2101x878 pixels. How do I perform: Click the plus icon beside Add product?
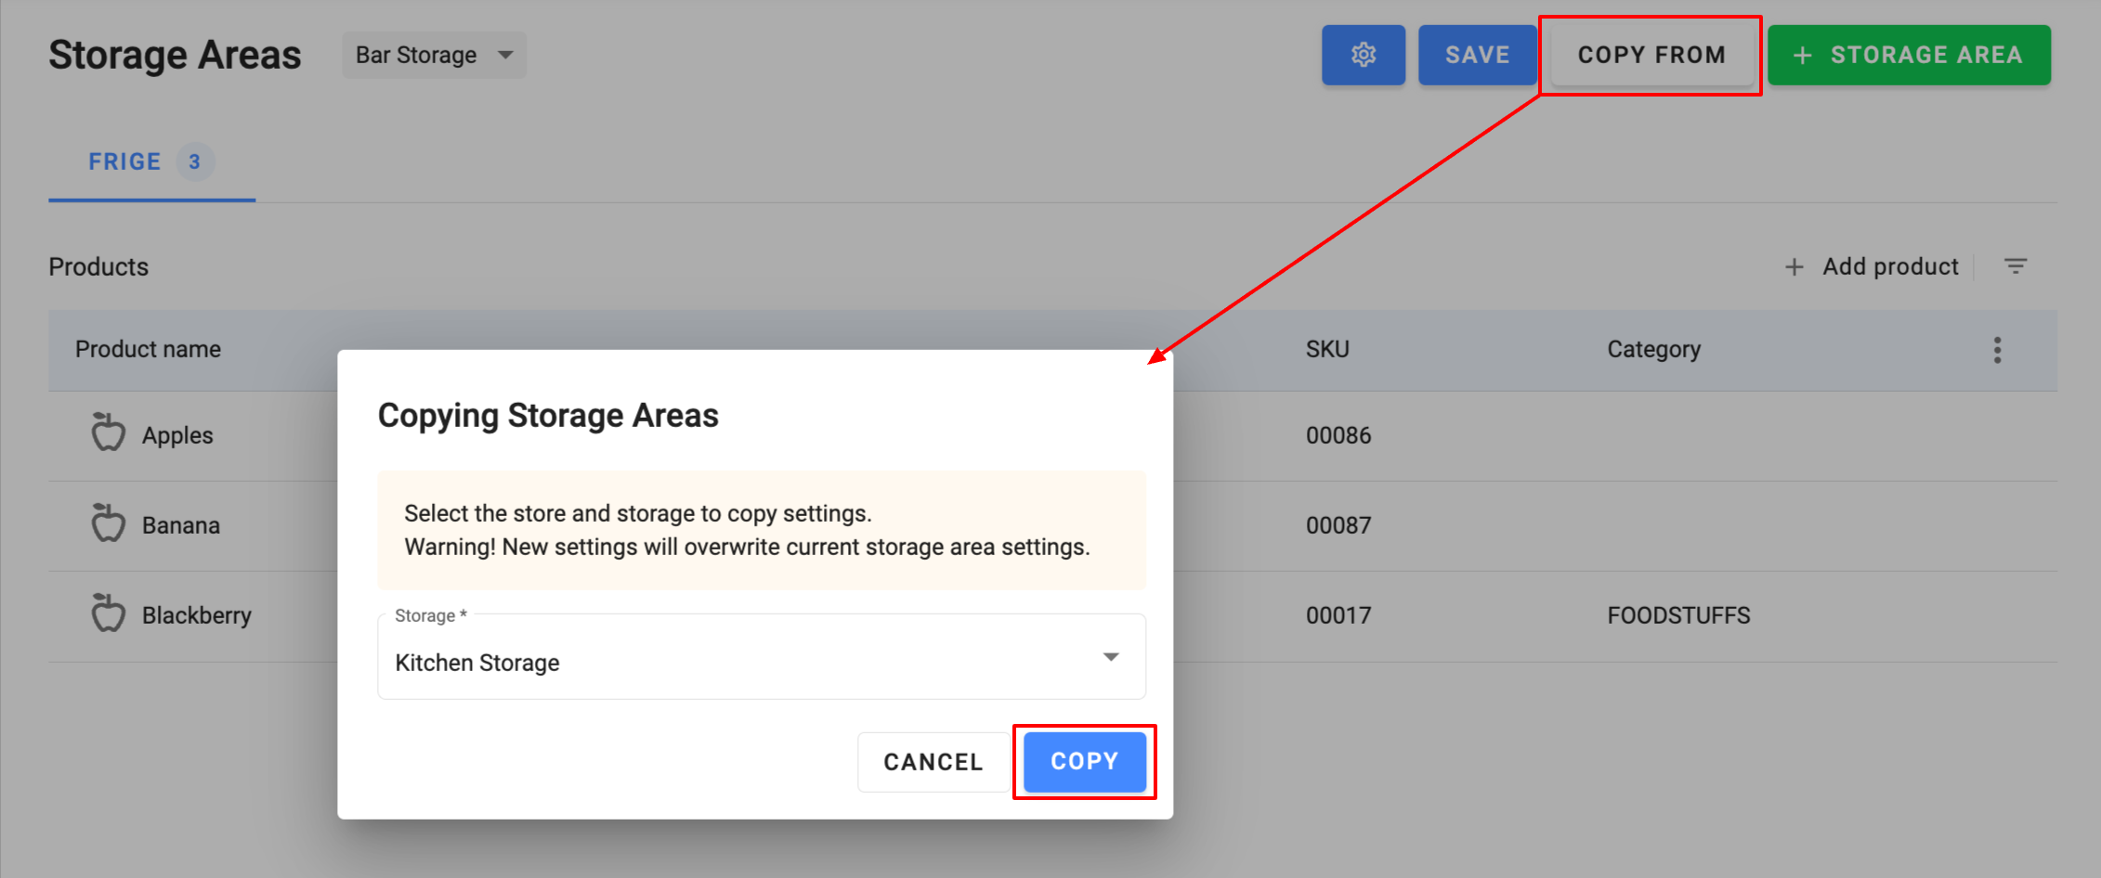point(1794,267)
